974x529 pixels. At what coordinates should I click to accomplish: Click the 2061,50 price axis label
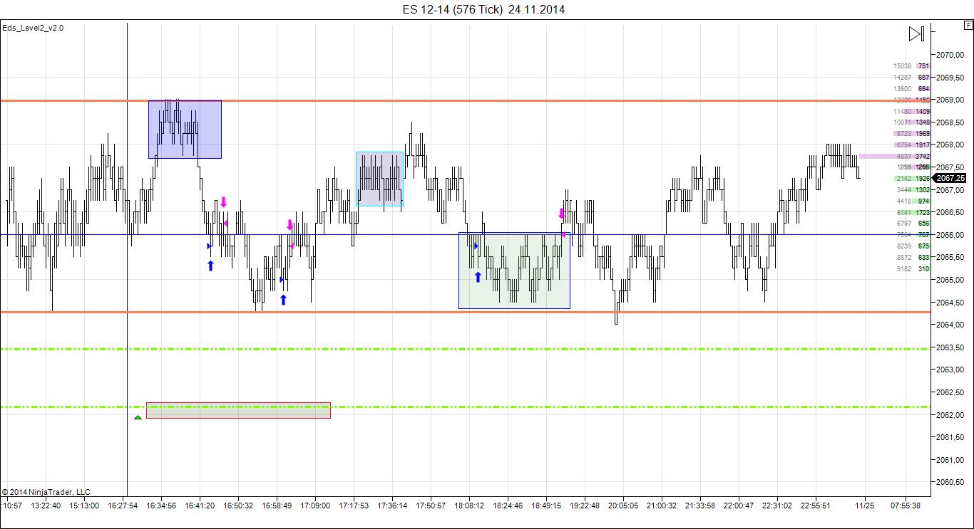pos(950,437)
